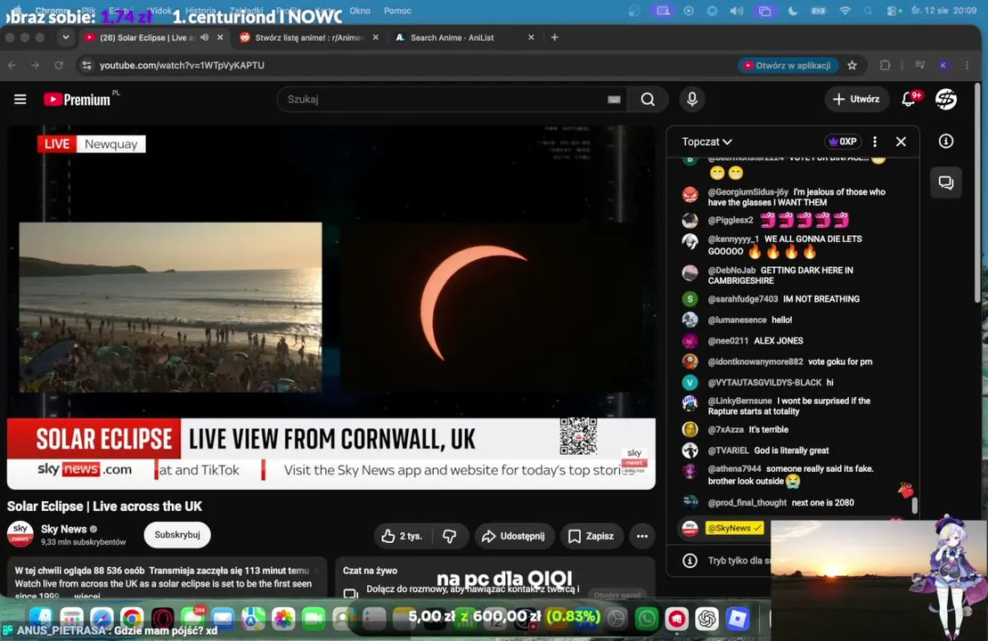Viewport: 988px width, 641px height.
Task: Open more actions menu under video
Action: click(x=641, y=536)
